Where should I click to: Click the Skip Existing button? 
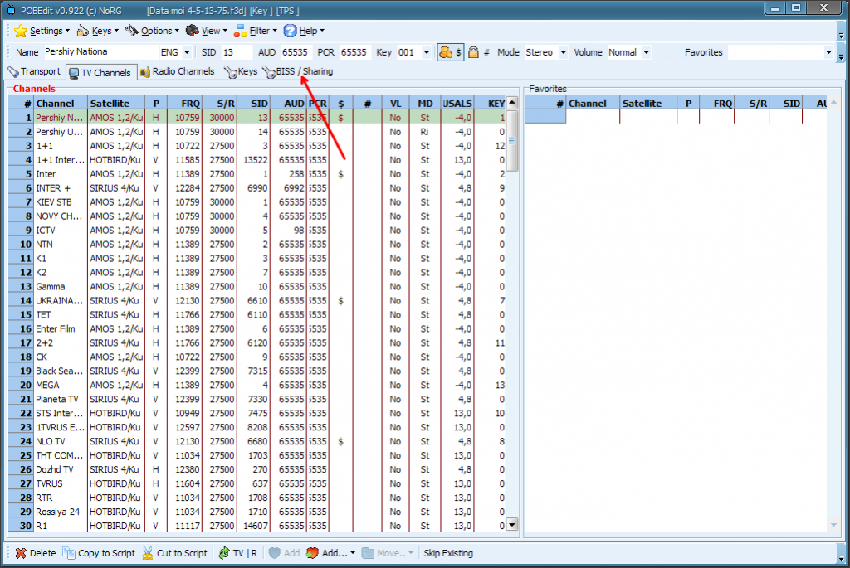[x=448, y=553]
